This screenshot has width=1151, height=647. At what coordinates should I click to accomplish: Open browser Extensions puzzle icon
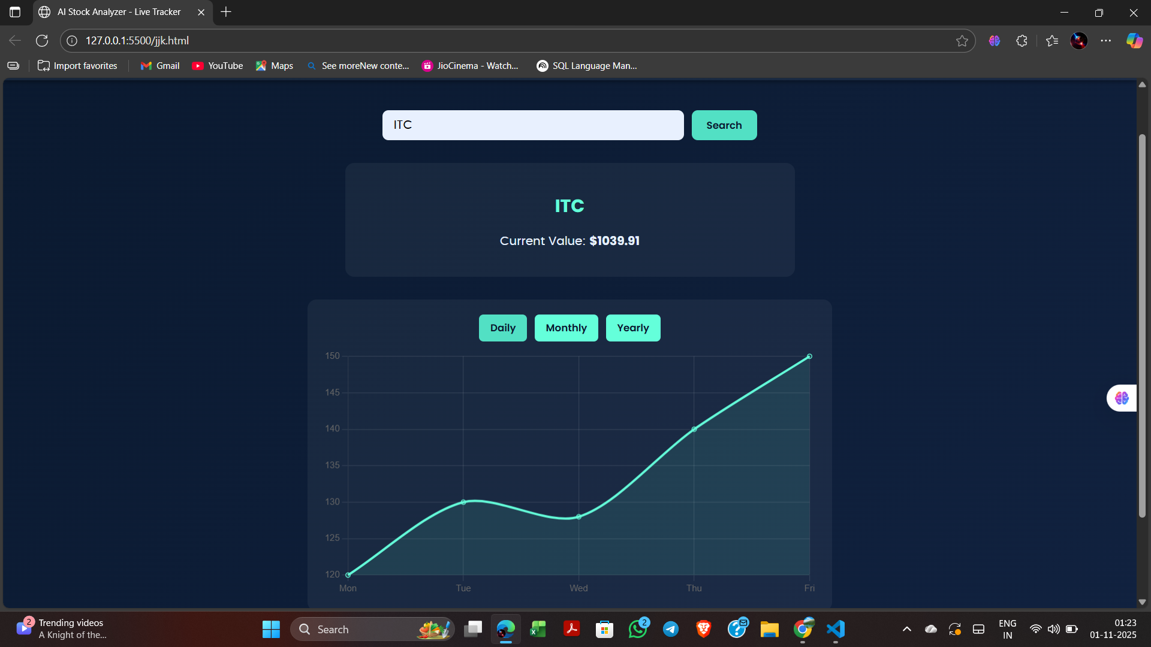click(1022, 41)
